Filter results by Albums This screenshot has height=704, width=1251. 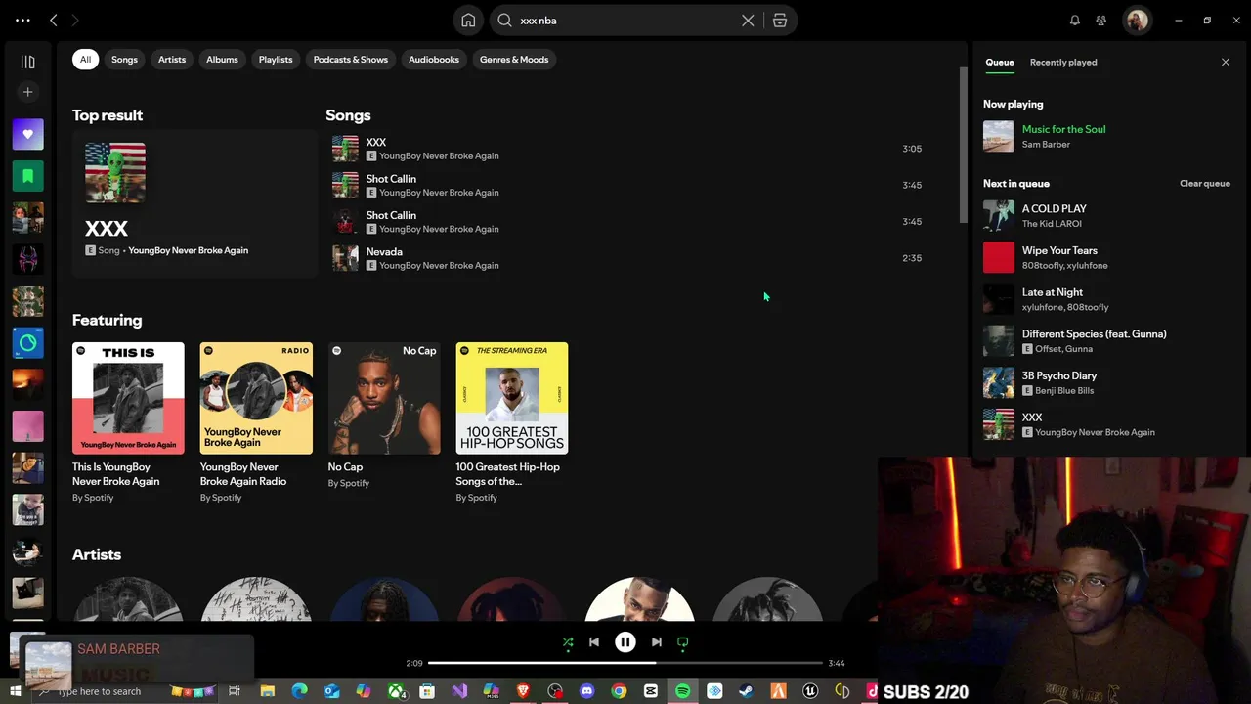click(222, 60)
